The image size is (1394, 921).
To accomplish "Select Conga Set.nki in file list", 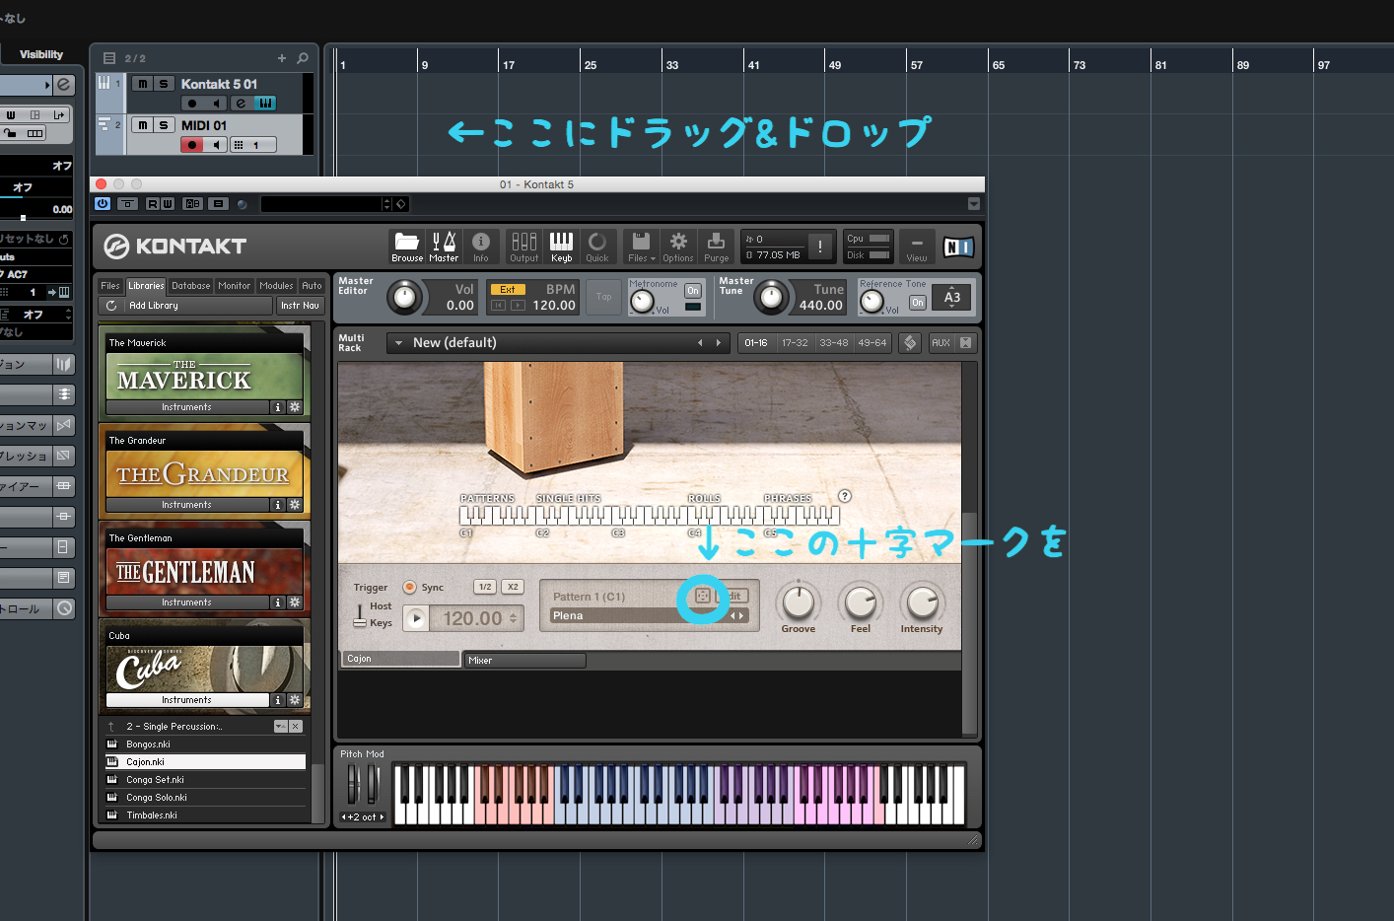I will click(x=157, y=780).
